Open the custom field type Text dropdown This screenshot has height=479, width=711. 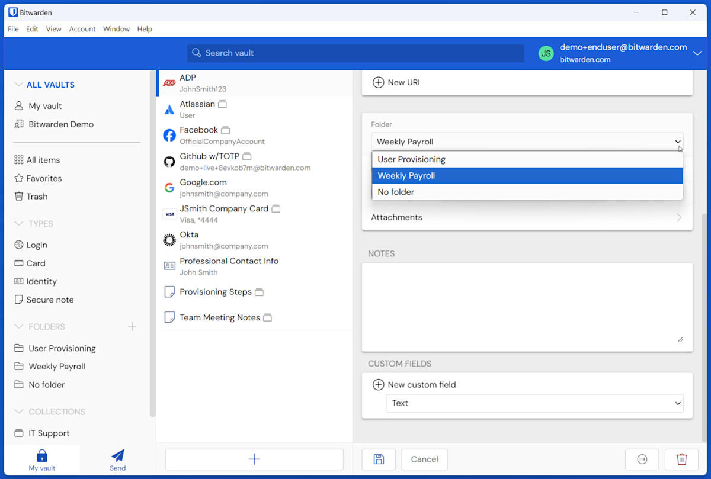pos(534,403)
